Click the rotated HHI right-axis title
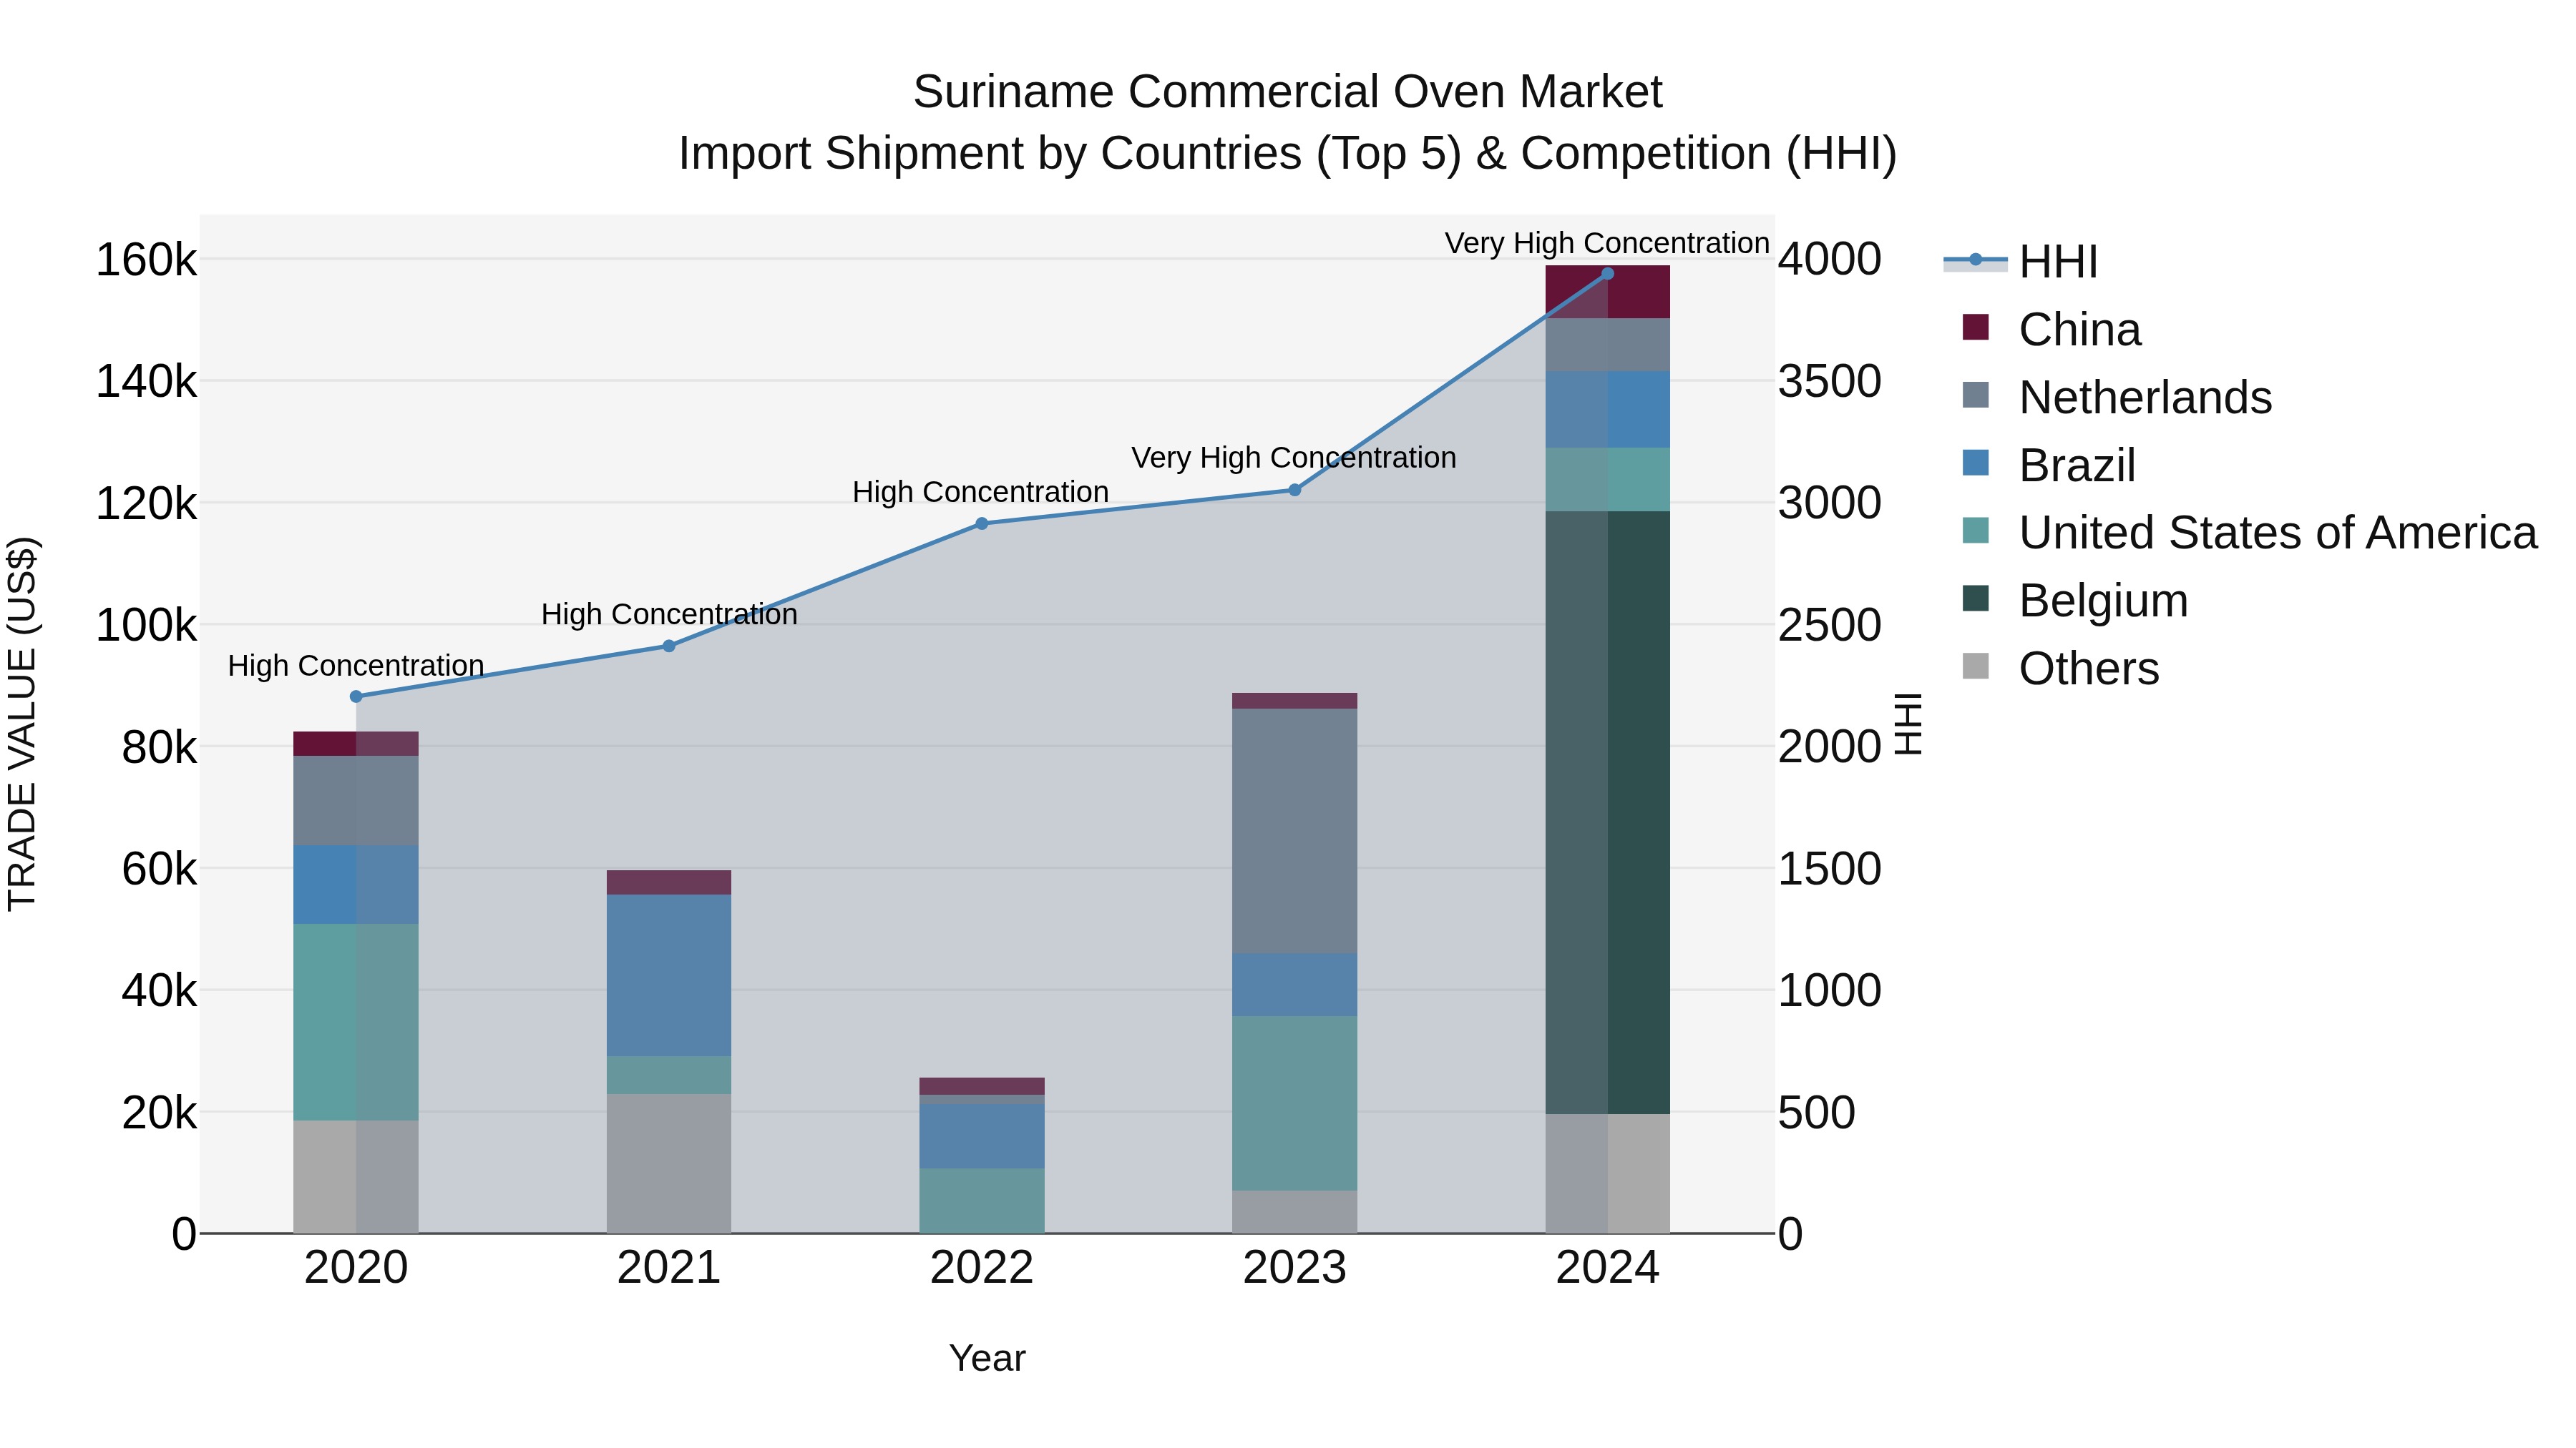This screenshot has height=1448, width=2576. (1909, 724)
